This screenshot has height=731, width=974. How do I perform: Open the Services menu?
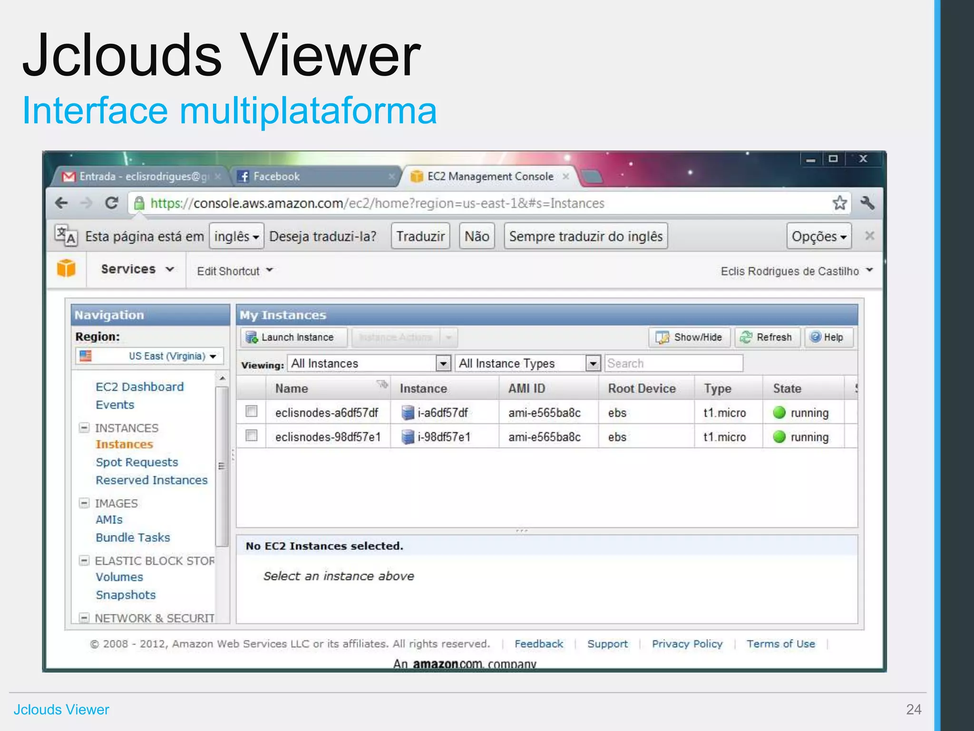137,269
